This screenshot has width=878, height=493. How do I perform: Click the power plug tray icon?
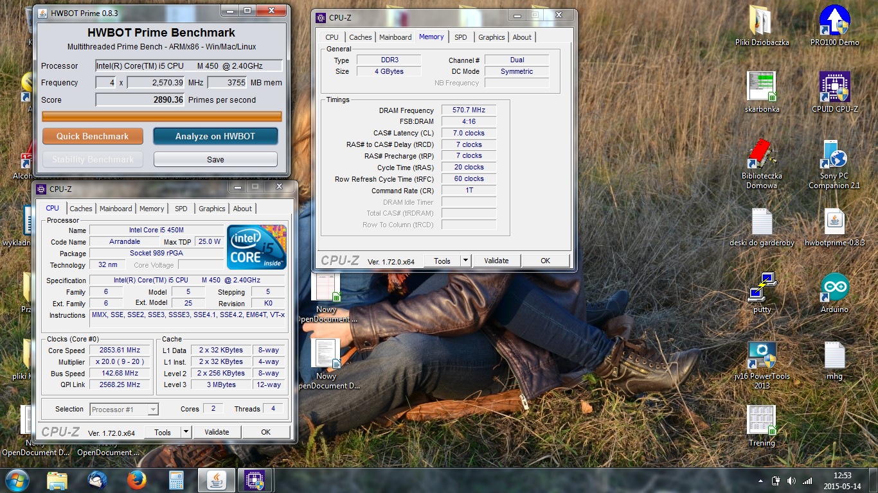(x=776, y=480)
